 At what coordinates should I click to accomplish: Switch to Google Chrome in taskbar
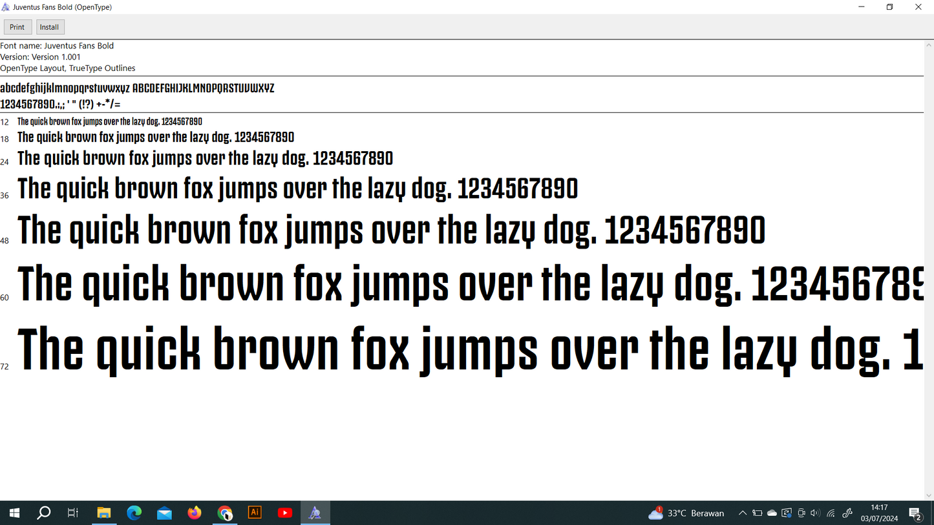pos(225,513)
